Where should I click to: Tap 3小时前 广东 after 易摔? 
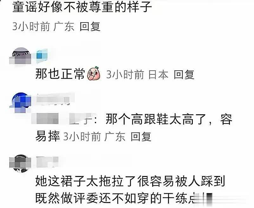pos(94,137)
